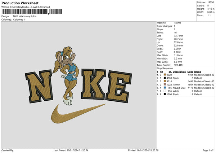This screenshot has height=153, width=216.
Task: Click the Stitches value '19336'
Action: [x=211, y=3]
